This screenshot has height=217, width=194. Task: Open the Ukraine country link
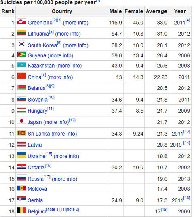pyautogui.click(x=36, y=156)
